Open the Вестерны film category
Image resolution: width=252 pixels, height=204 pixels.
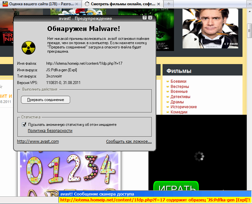pos(180,86)
